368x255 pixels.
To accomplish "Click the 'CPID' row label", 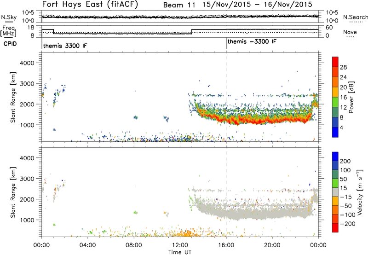I will (x=10, y=44).
